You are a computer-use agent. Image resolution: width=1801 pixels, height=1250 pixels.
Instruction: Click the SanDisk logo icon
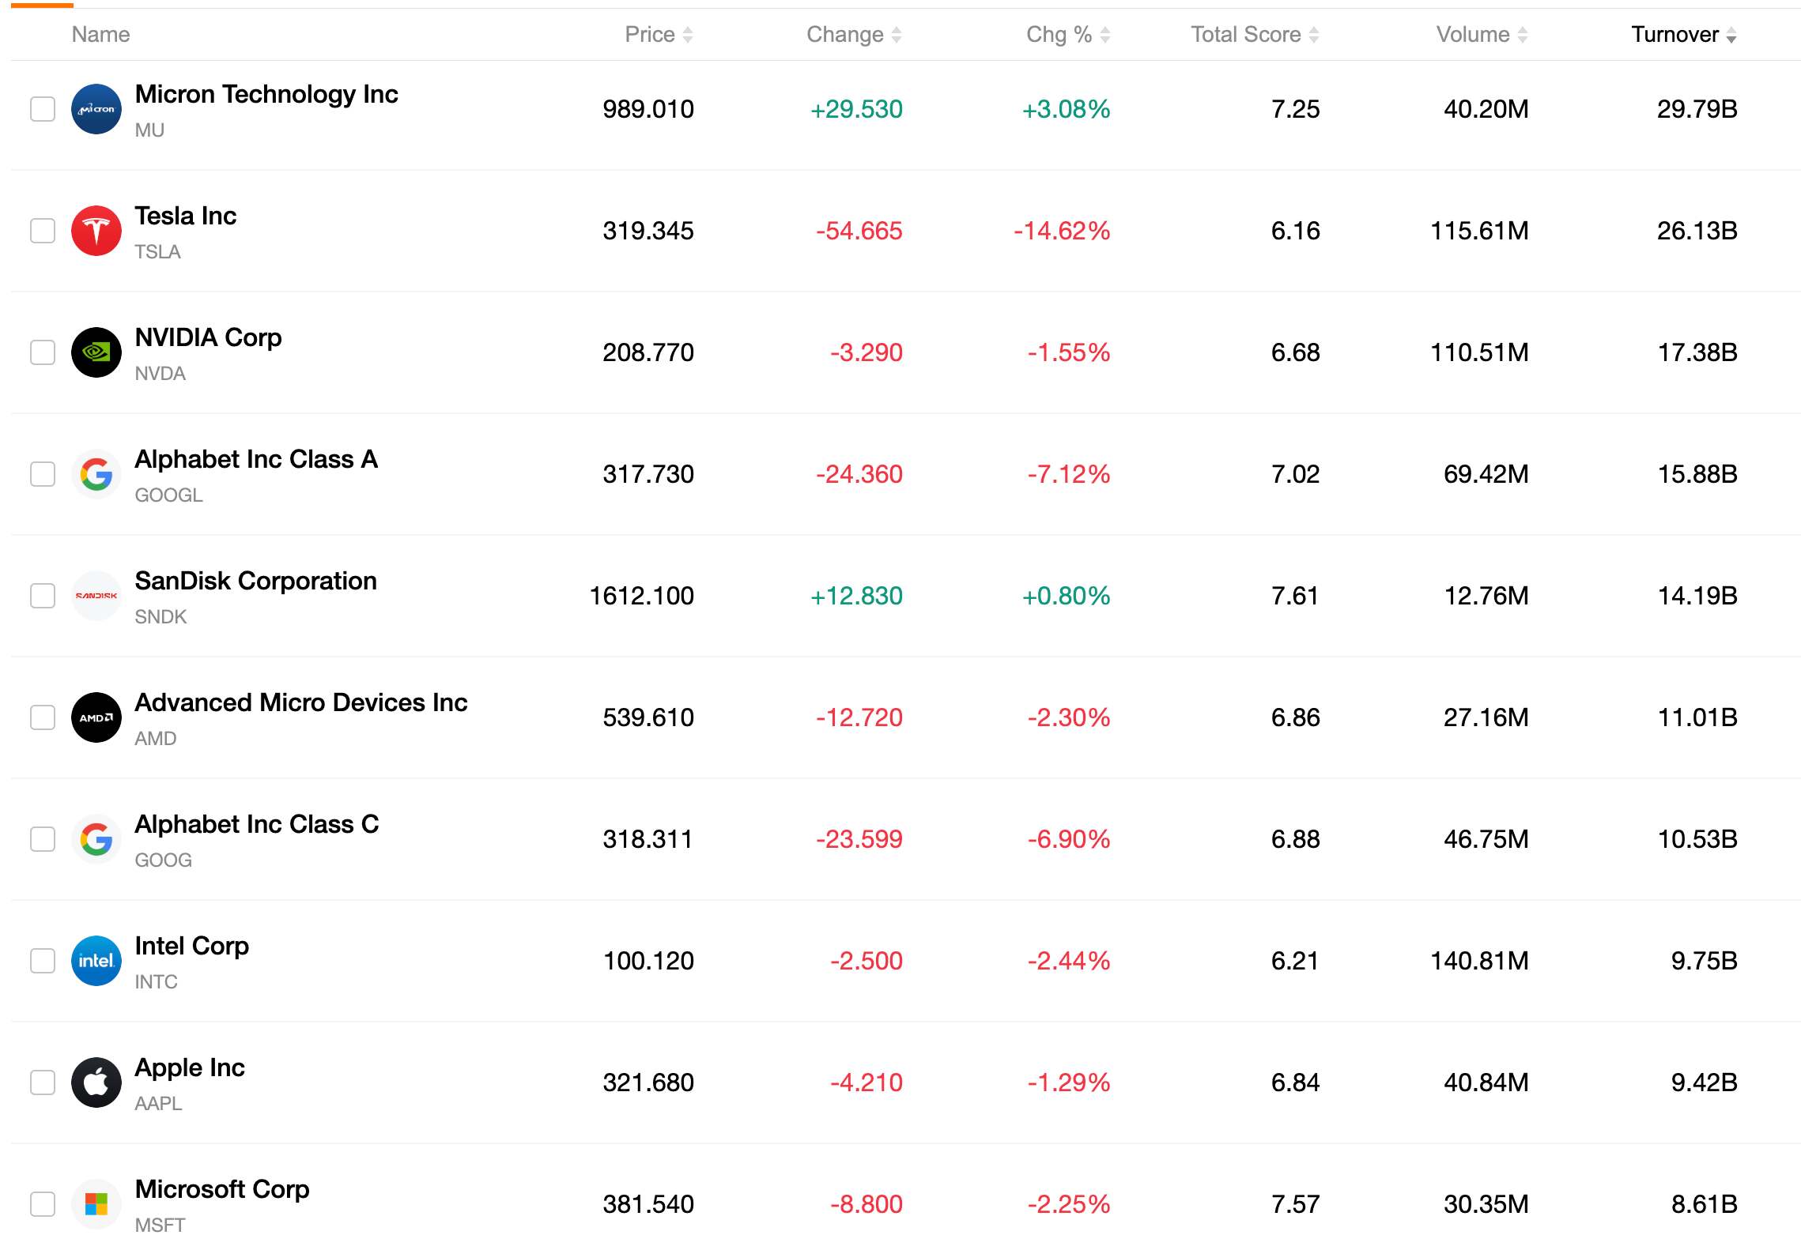pos(96,596)
